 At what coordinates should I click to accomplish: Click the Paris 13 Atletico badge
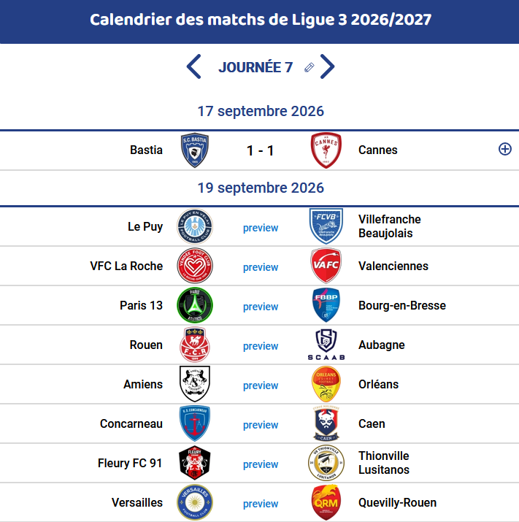coord(195,305)
